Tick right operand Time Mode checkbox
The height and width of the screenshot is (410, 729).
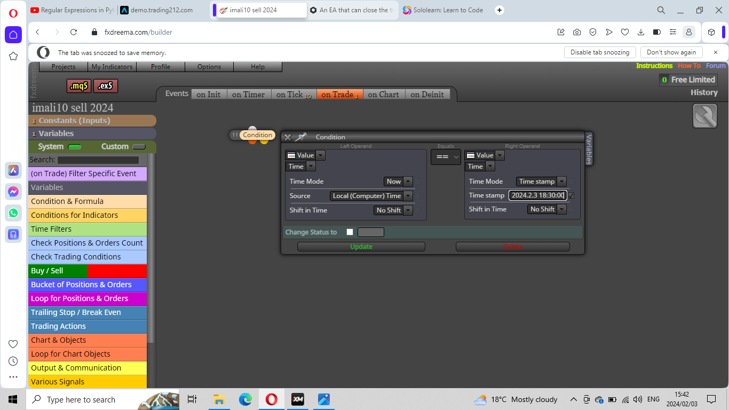tap(571, 182)
